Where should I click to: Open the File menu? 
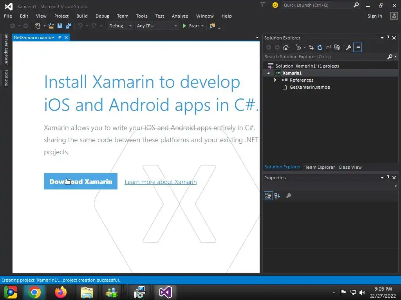8,16
